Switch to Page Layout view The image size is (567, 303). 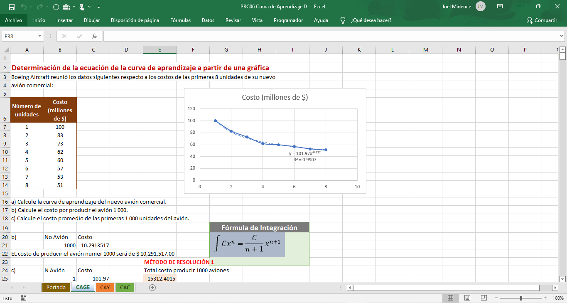pos(467,298)
